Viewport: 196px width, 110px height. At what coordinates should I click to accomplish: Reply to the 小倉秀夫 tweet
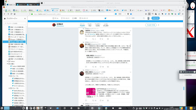click(86, 39)
